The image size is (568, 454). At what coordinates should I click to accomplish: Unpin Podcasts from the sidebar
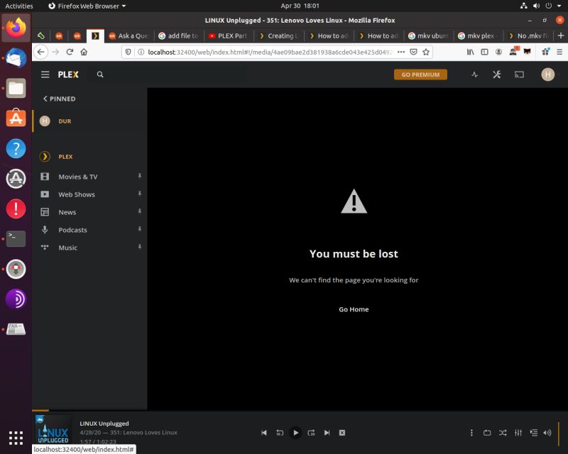point(140,230)
